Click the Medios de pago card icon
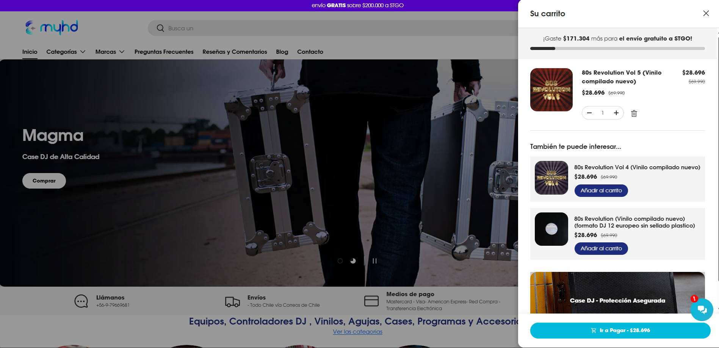Image resolution: width=719 pixels, height=348 pixels. [371, 301]
